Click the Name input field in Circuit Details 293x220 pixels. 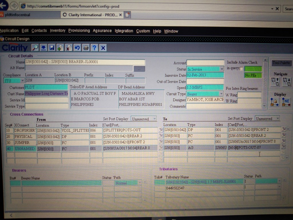tap(85, 62)
